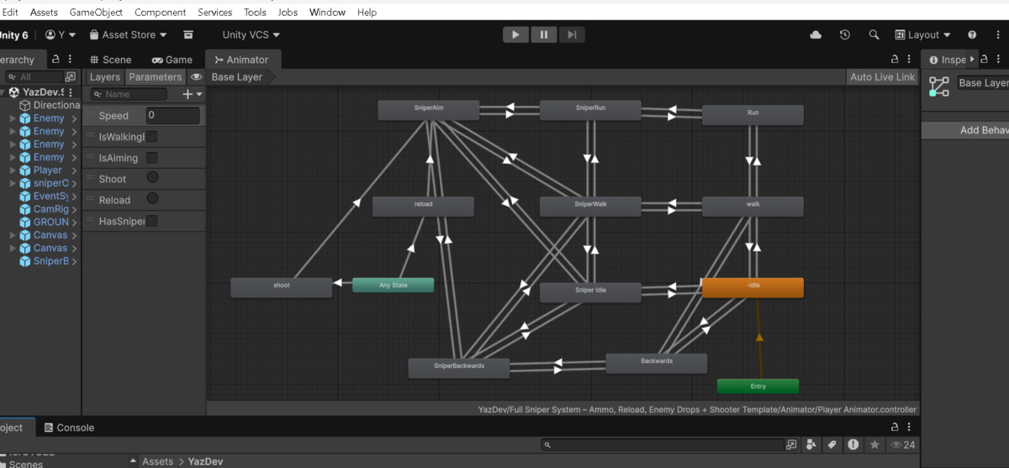
Task: Open the Add Parameter plus dropdown
Action: (x=192, y=94)
